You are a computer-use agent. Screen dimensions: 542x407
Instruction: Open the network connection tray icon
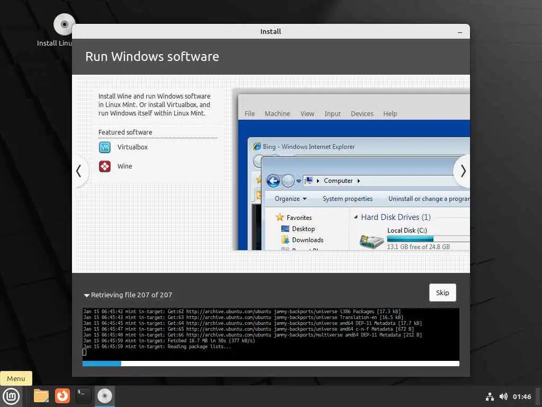(490, 396)
